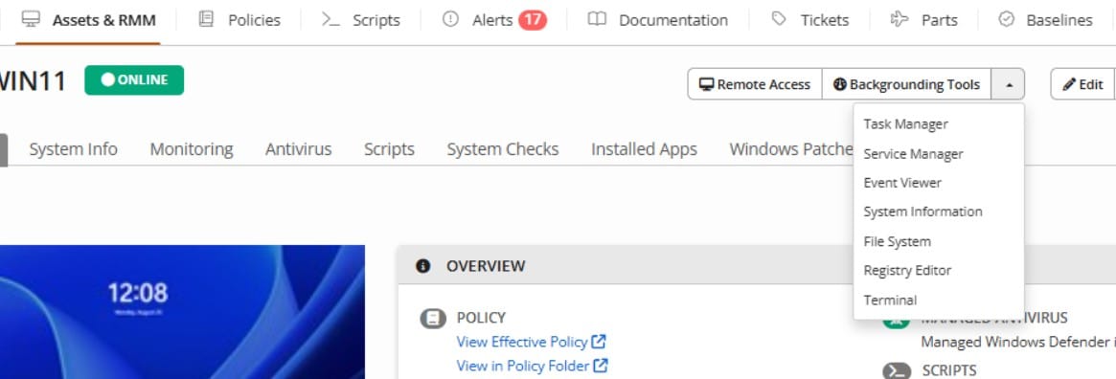Click the Tickets tag icon

tap(780, 19)
